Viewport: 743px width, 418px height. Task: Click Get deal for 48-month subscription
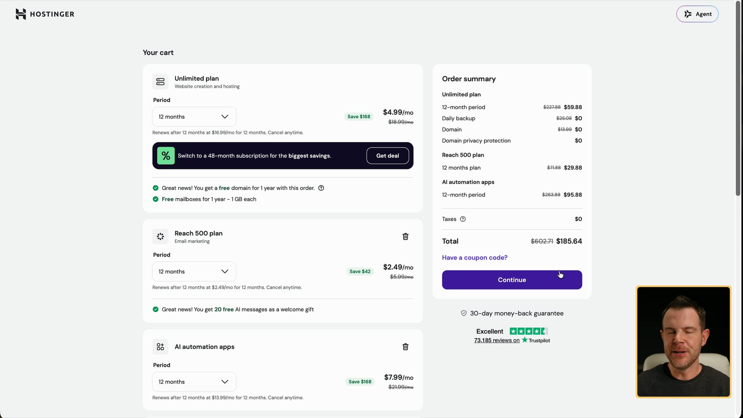[x=387, y=156]
